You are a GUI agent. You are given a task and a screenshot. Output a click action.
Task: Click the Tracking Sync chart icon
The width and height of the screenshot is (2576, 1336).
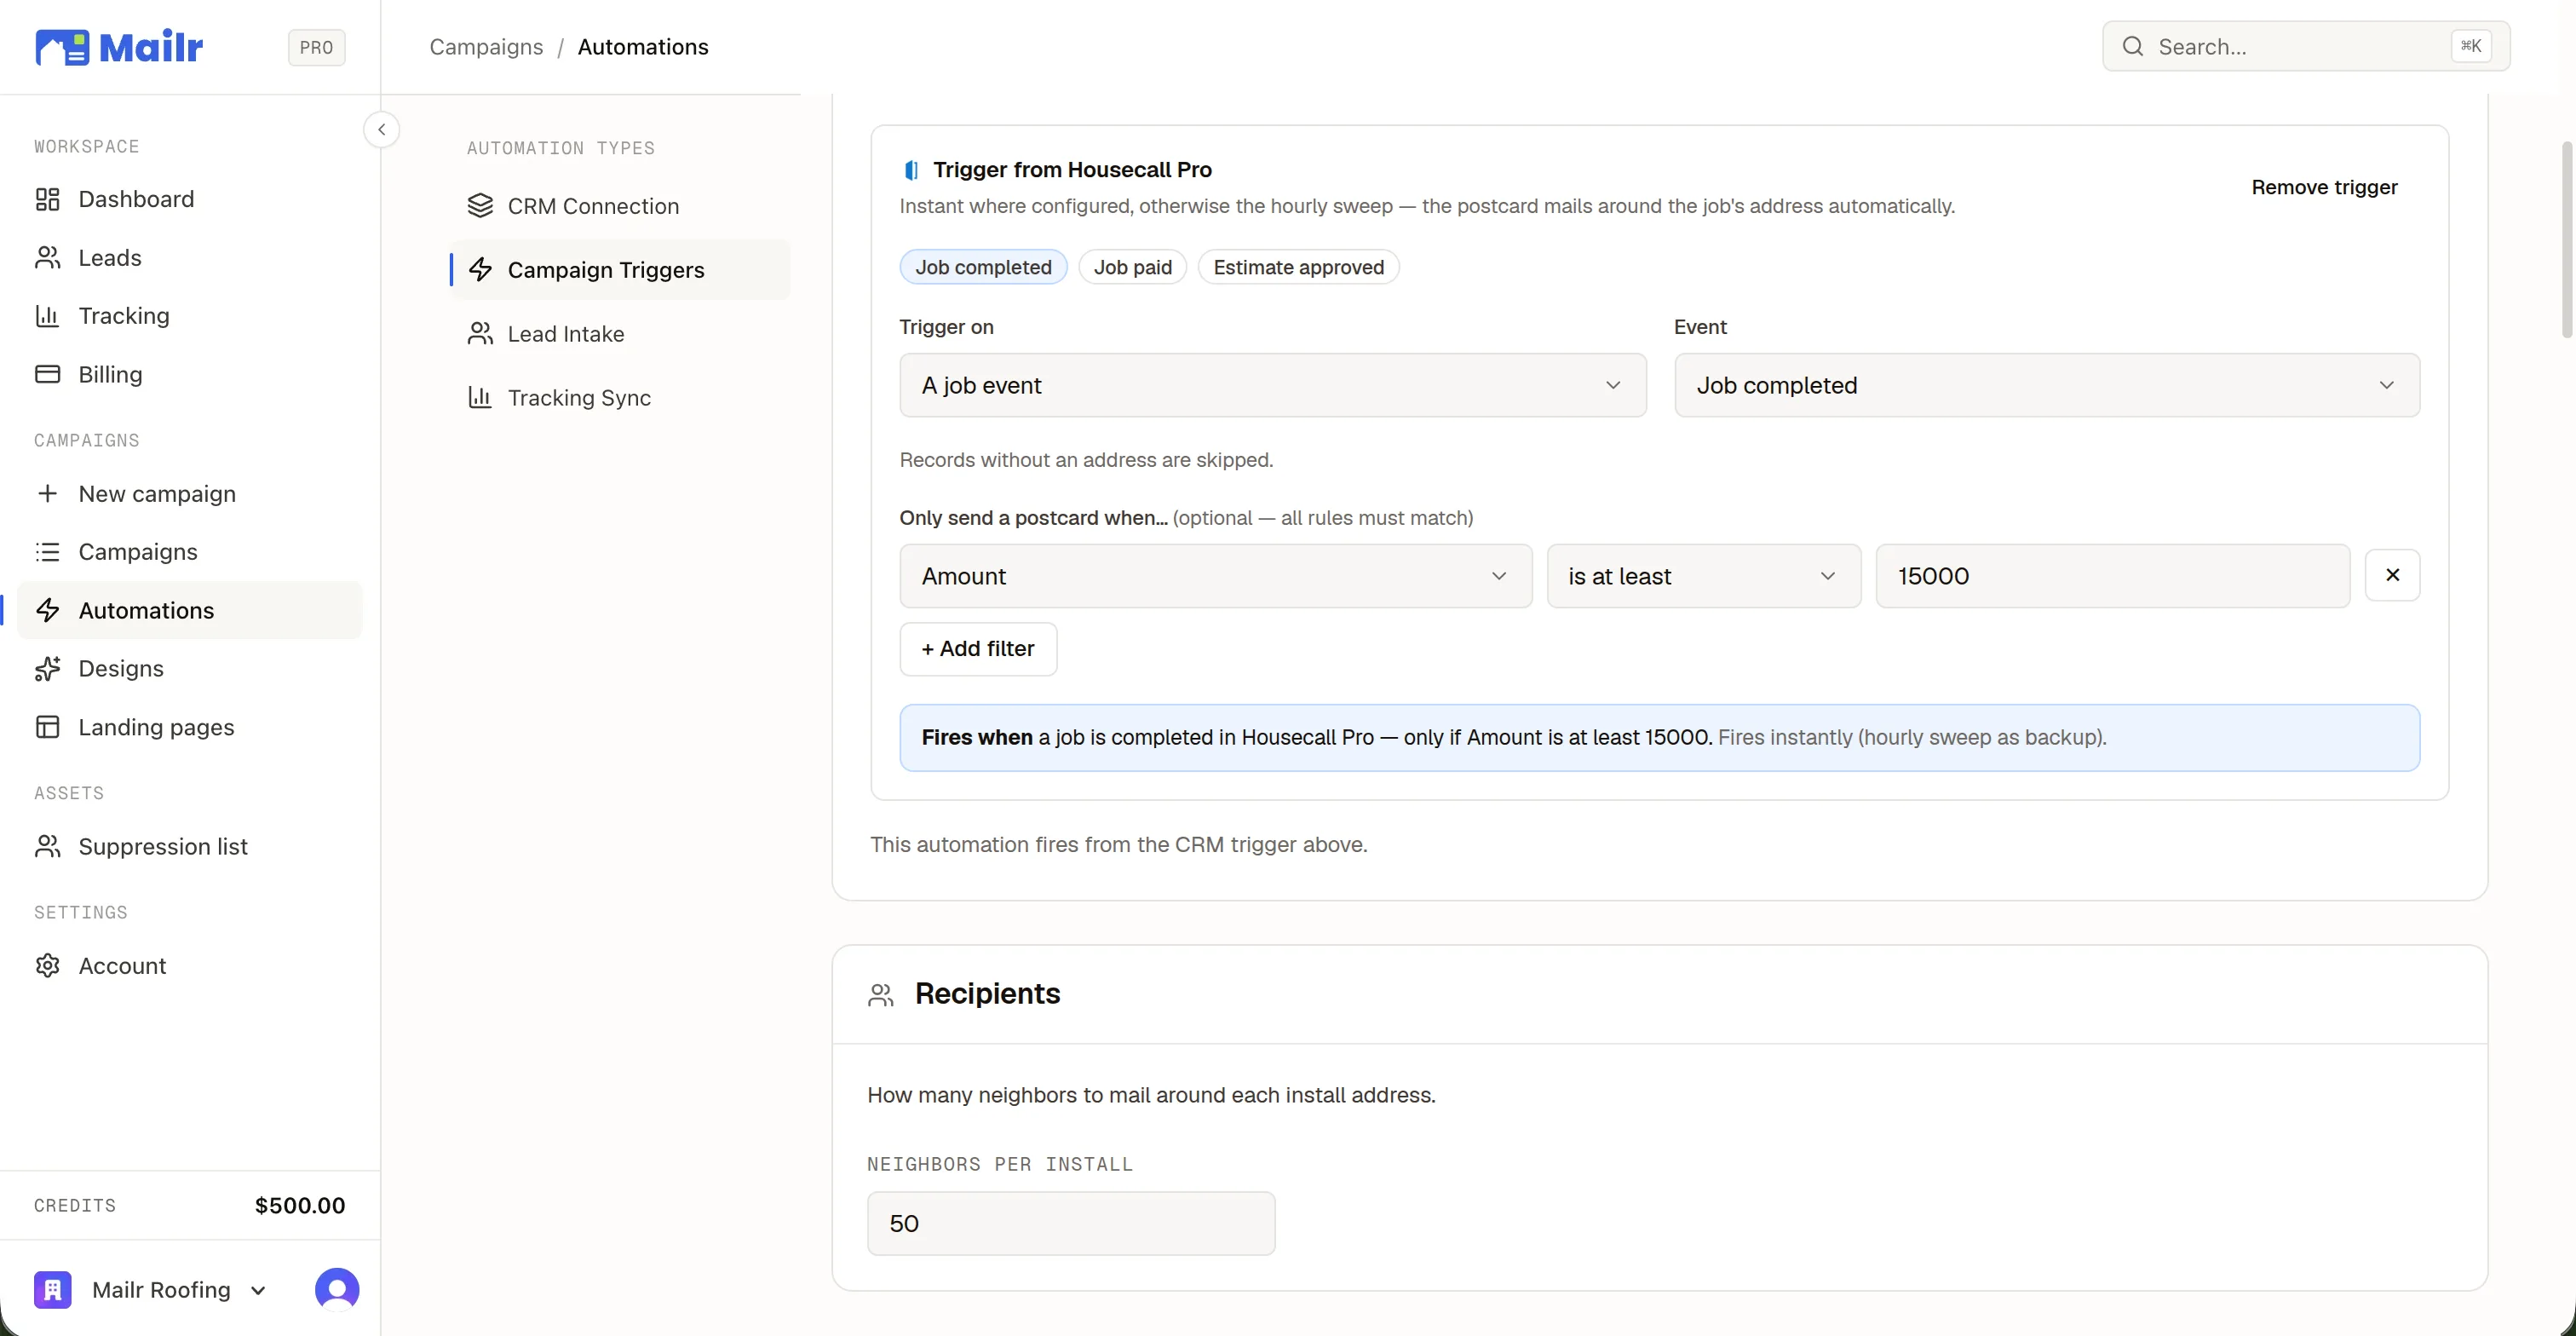tap(480, 398)
